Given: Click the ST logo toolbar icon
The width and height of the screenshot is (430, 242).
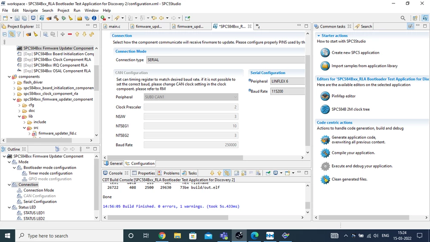Looking at the screenshot, I should [x=42, y=18].
